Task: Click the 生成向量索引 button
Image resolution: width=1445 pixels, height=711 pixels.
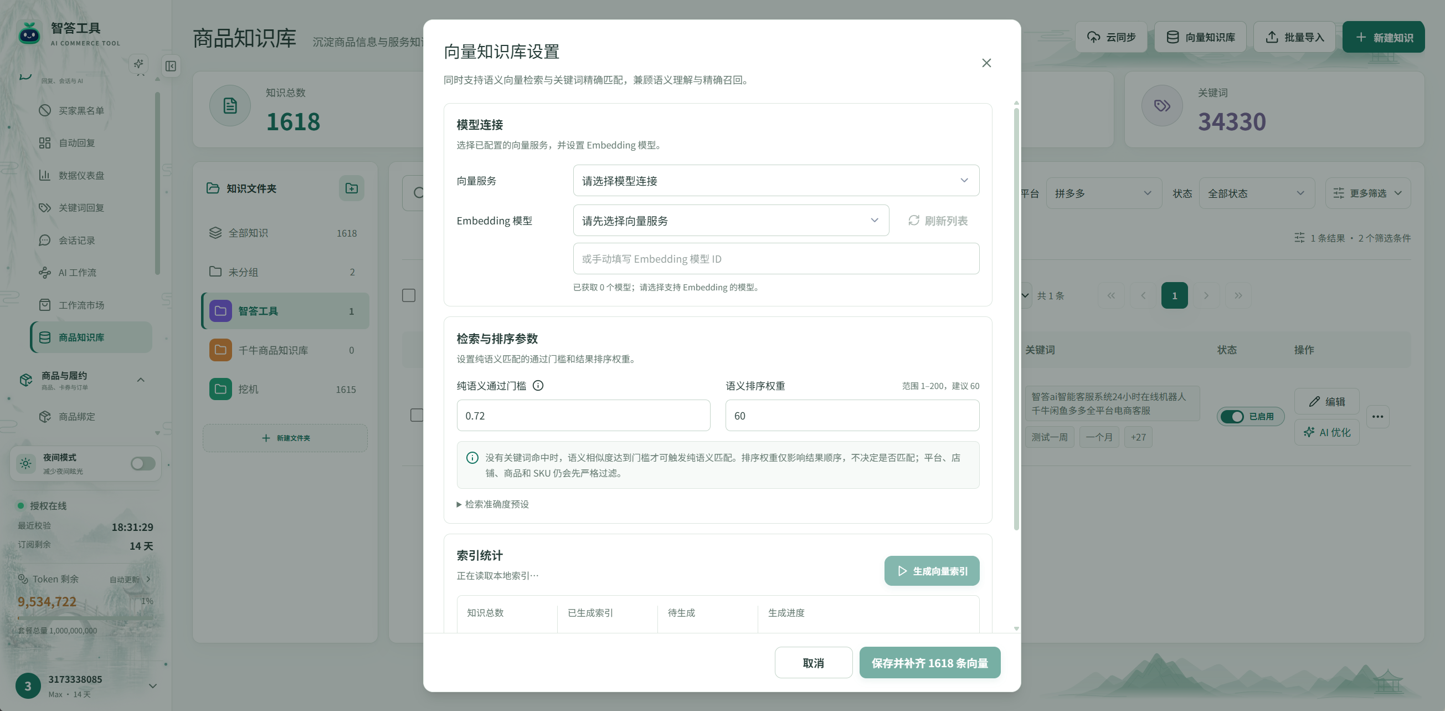Action: pos(932,571)
